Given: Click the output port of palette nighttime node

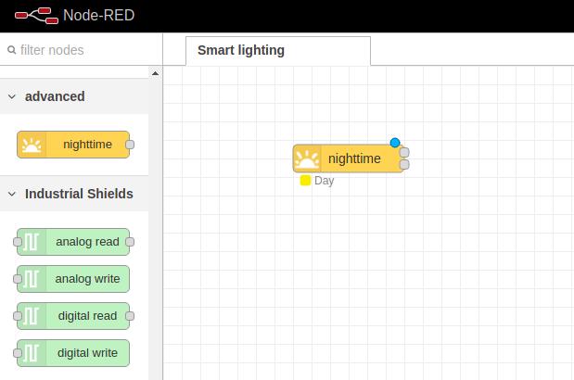Looking at the screenshot, I should [130, 145].
